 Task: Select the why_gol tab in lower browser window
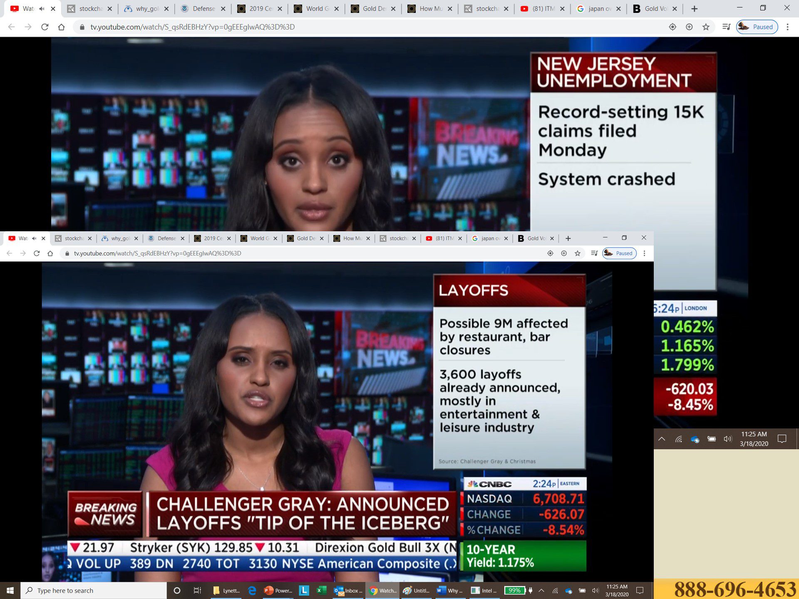[120, 238]
